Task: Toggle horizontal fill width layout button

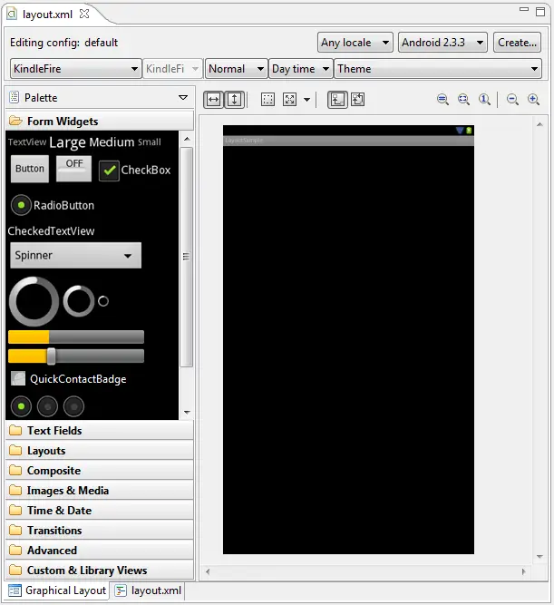Action: [213, 100]
